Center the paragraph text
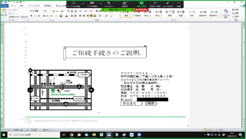This screenshot has height=139, width=246. click(84, 16)
